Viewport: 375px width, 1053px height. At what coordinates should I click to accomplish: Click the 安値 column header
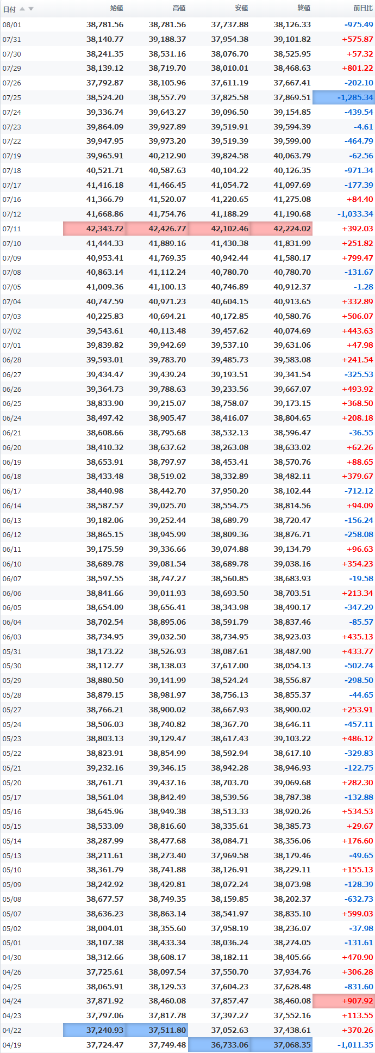[241, 8]
